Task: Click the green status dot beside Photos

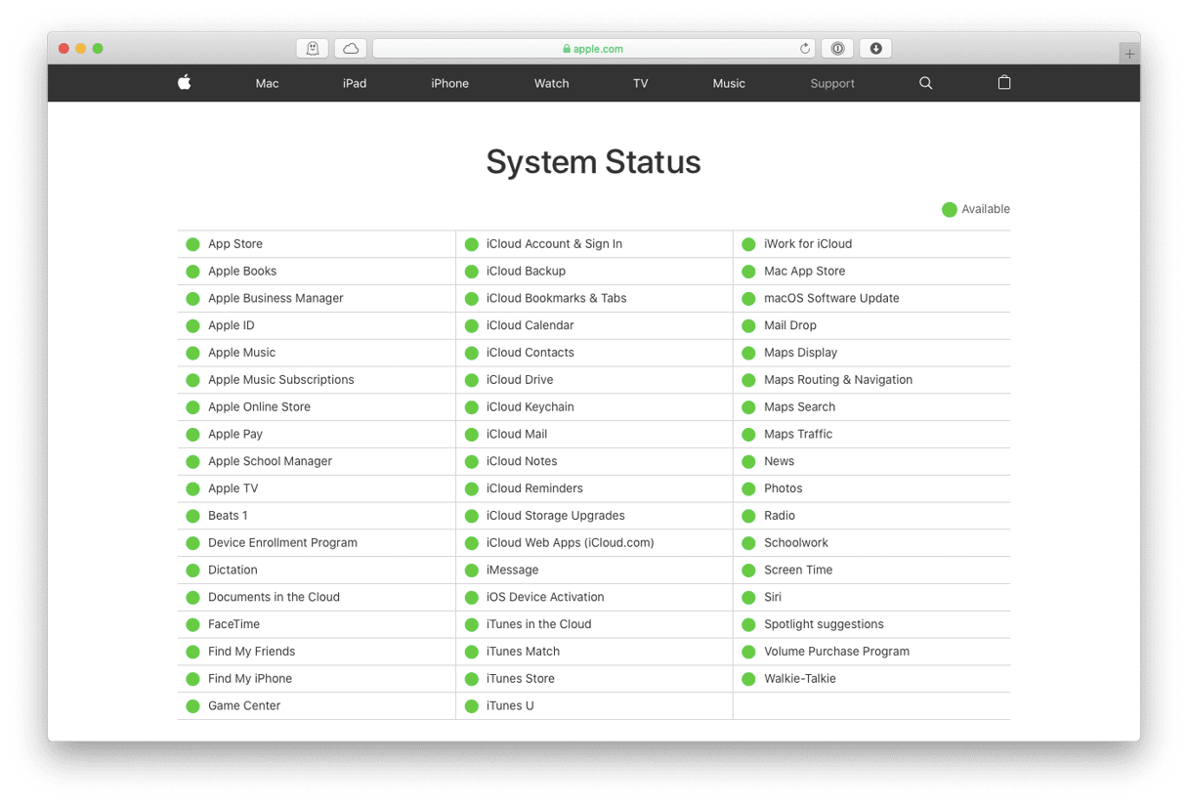Action: tap(748, 488)
